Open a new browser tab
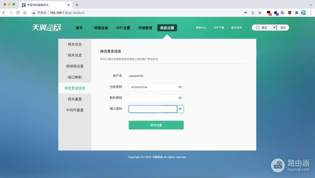This screenshot has width=315, height=178. (77, 5)
